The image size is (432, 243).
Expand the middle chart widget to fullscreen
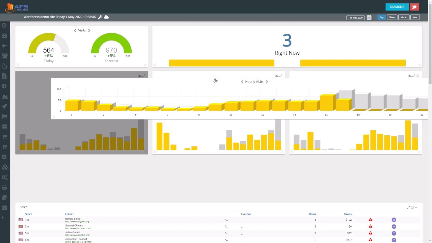point(281,76)
